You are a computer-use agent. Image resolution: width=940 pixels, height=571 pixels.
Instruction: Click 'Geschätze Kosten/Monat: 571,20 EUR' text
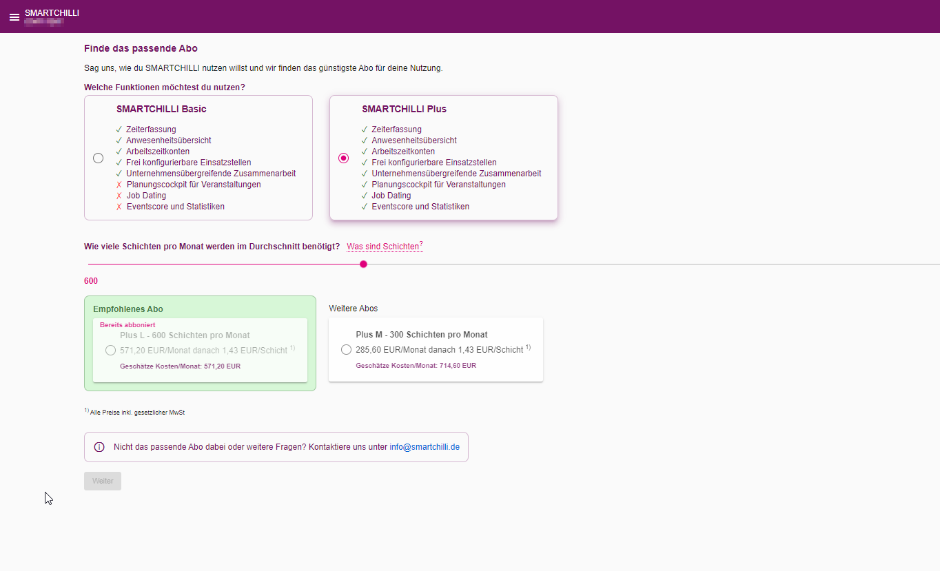[181, 366]
